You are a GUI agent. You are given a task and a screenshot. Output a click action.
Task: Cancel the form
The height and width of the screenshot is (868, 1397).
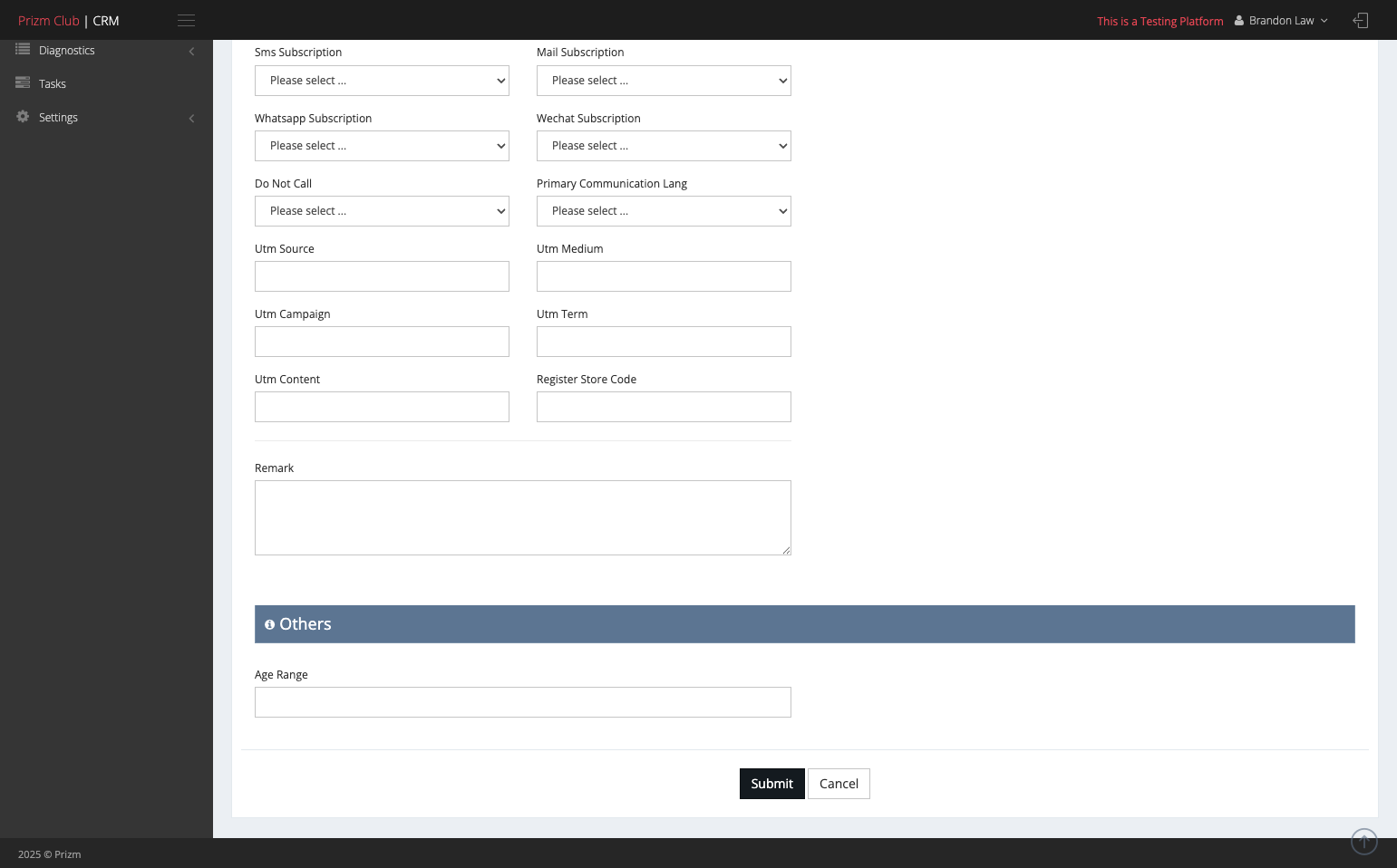[839, 784]
